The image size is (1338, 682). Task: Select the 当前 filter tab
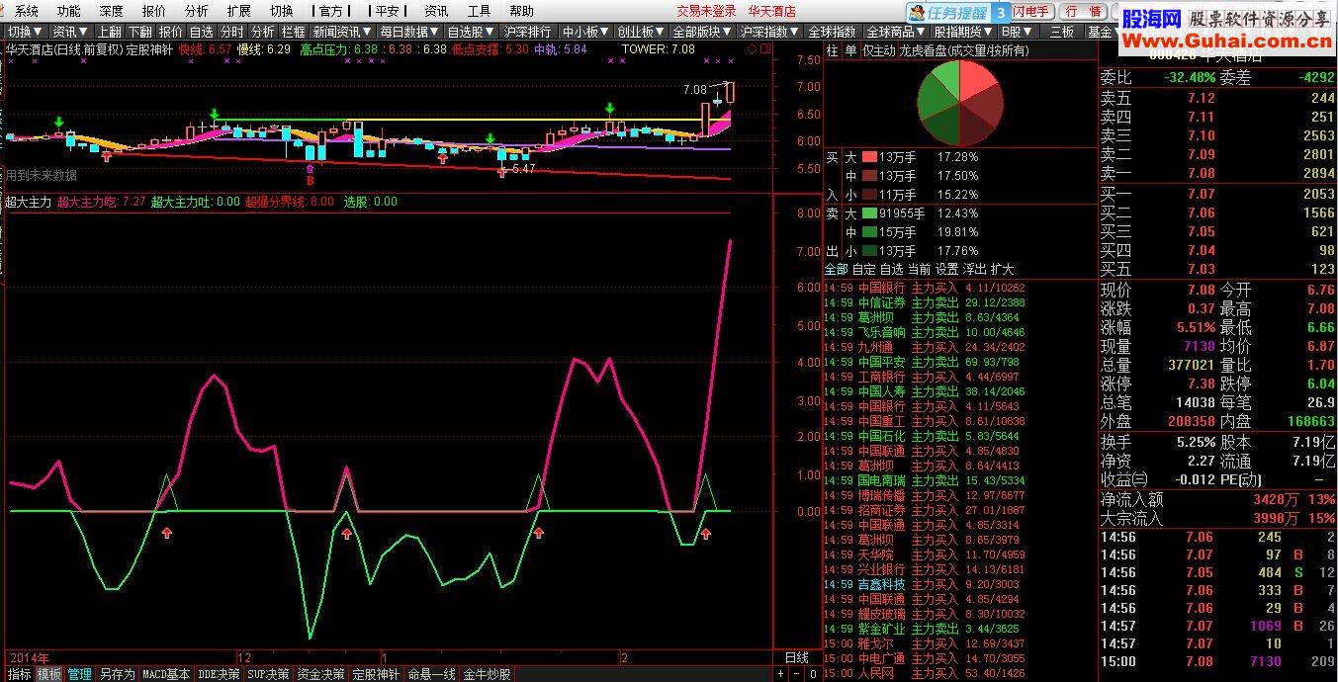click(x=920, y=269)
